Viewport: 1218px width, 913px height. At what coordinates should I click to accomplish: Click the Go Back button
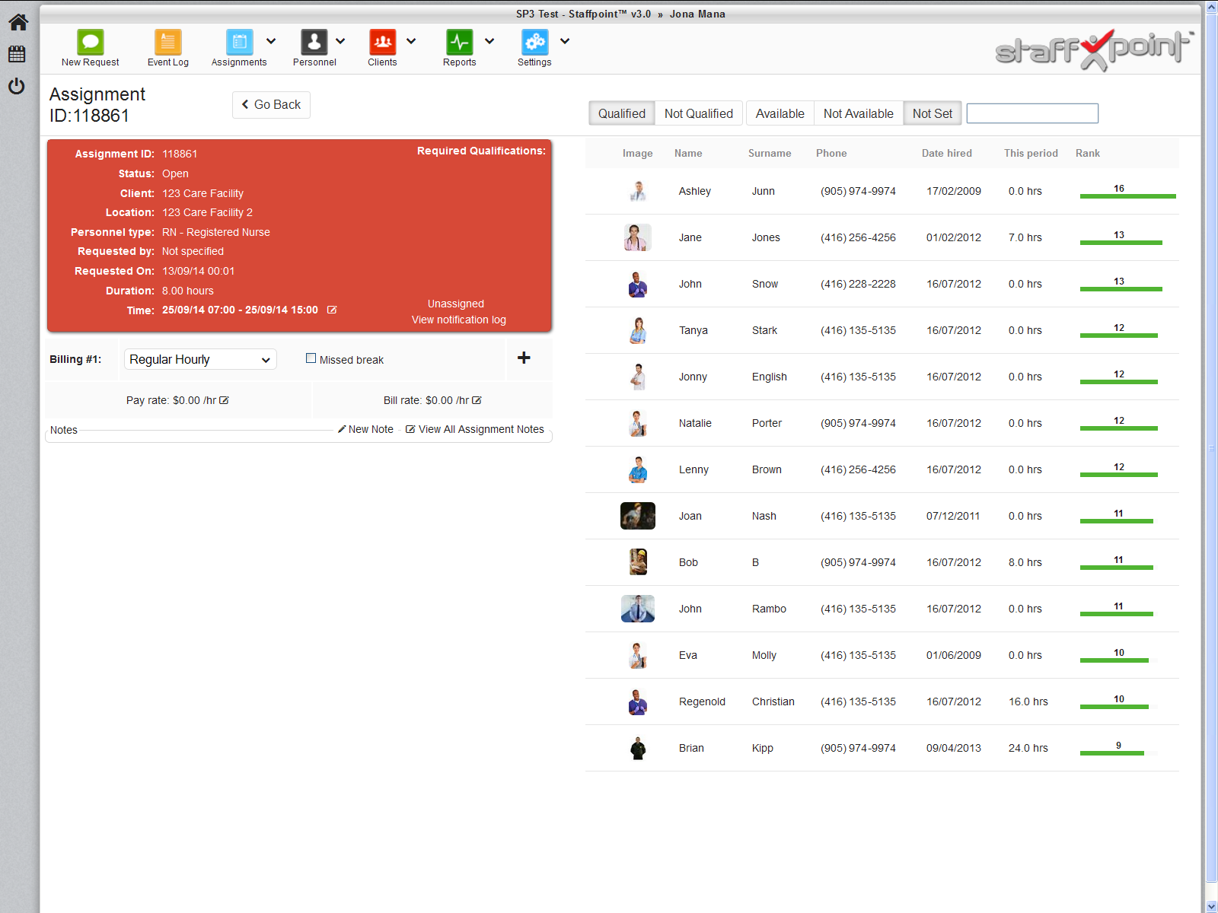(x=270, y=104)
